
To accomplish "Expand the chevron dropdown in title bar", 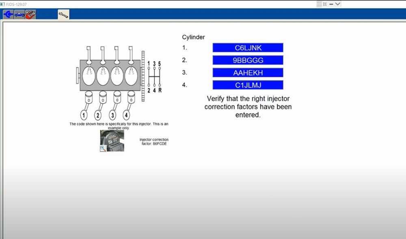I will 338,4.
